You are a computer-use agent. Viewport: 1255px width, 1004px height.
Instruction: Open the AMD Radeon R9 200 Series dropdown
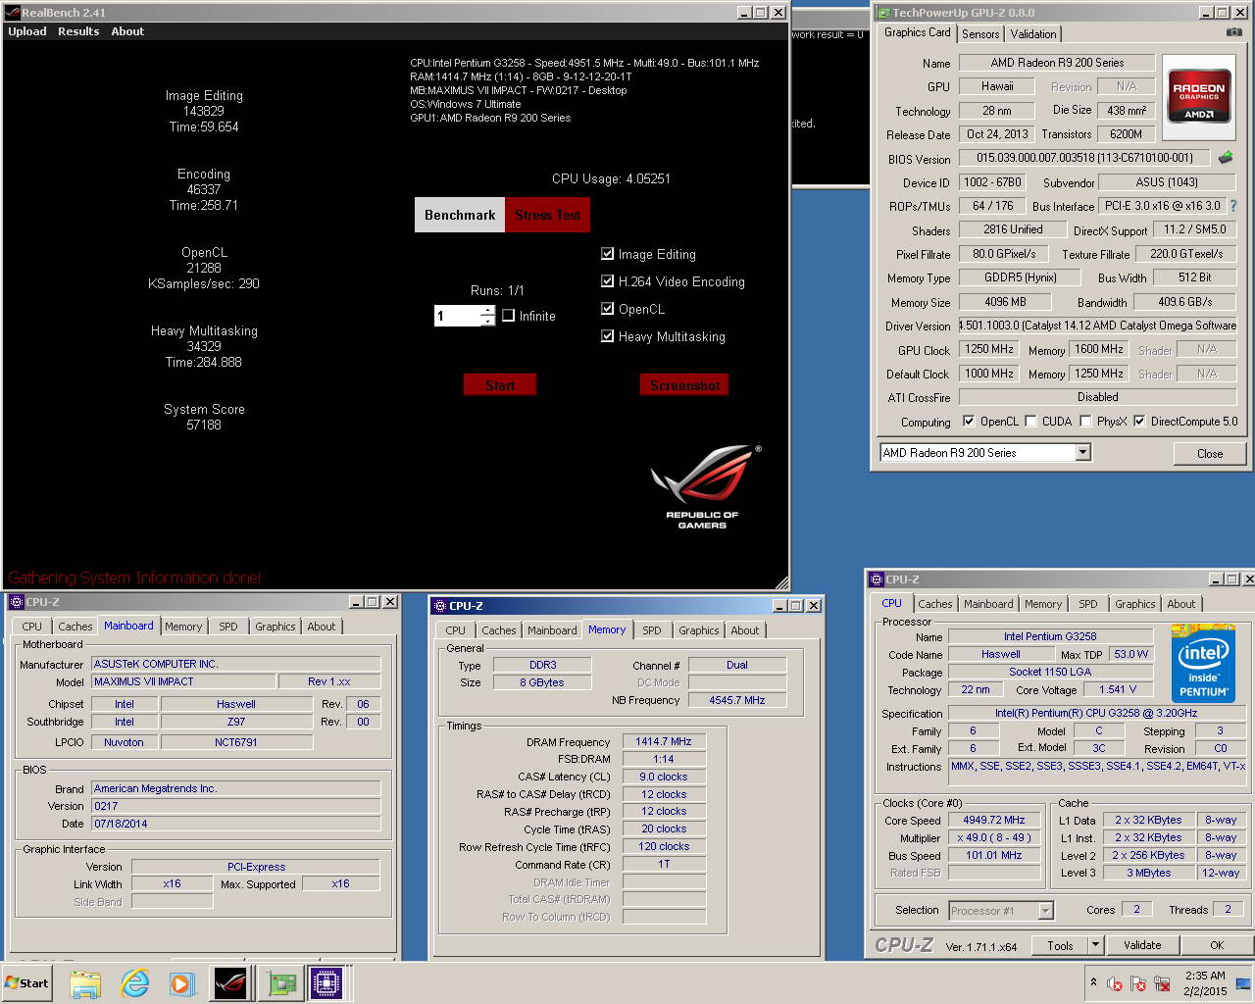click(x=1082, y=453)
